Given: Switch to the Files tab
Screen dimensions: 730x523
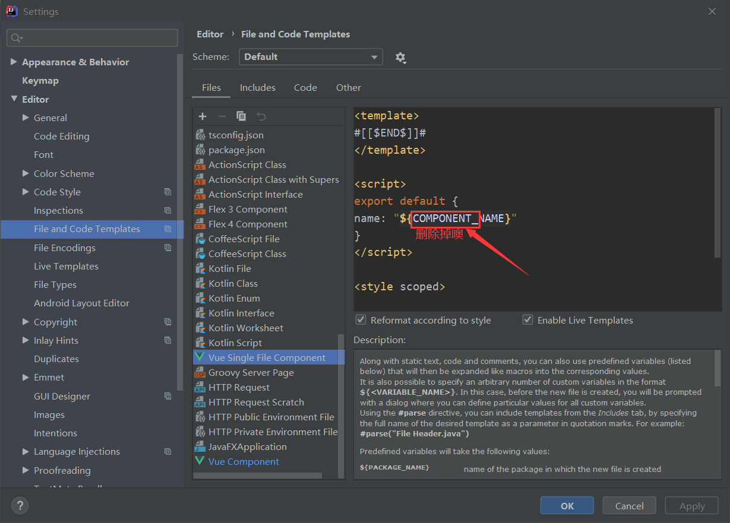Looking at the screenshot, I should (x=211, y=87).
